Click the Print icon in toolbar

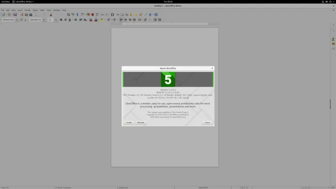[26, 14]
